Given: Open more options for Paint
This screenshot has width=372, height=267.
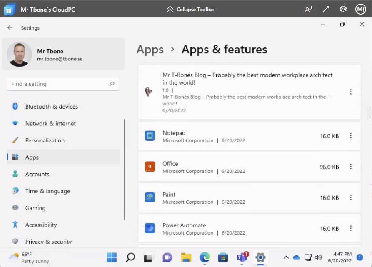Looking at the screenshot, I should pyautogui.click(x=351, y=197).
